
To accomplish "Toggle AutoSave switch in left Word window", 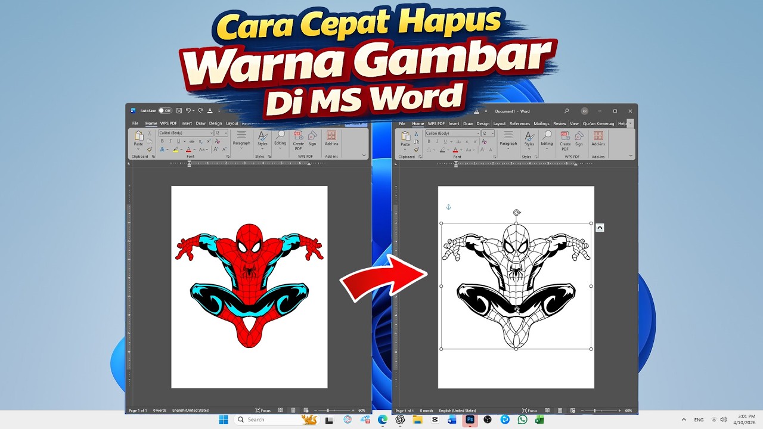I will [165, 111].
